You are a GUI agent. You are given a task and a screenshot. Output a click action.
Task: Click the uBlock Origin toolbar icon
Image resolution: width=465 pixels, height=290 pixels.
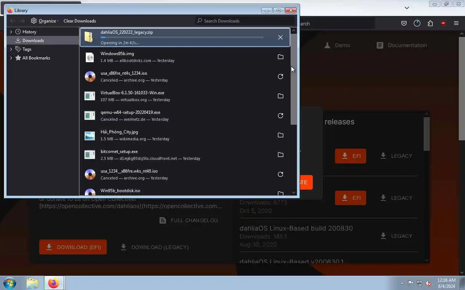point(443,23)
